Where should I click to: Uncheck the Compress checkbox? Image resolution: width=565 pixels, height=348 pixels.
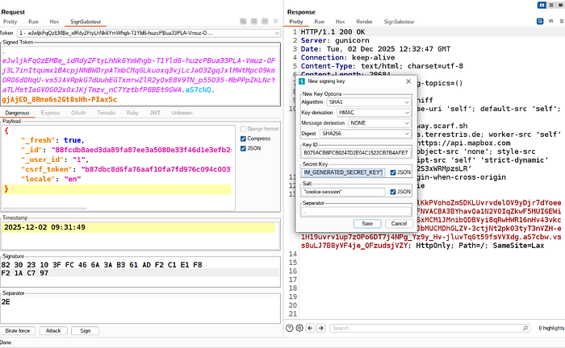[x=243, y=139]
